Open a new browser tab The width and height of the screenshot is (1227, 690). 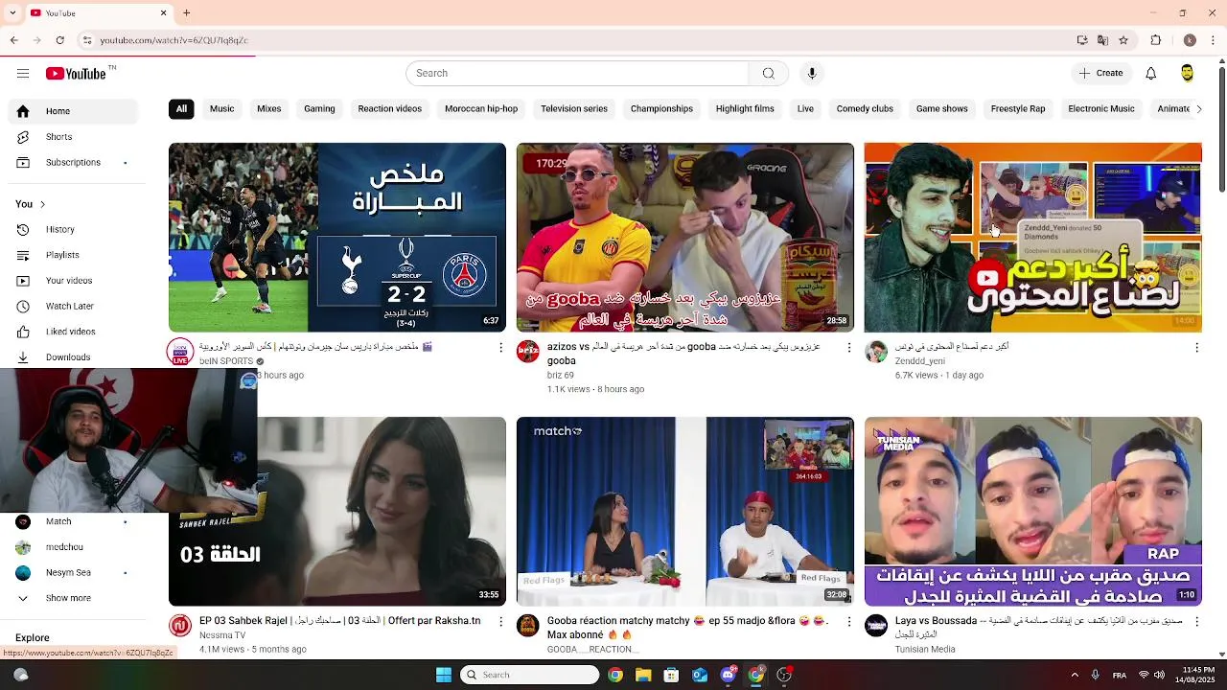point(186,13)
